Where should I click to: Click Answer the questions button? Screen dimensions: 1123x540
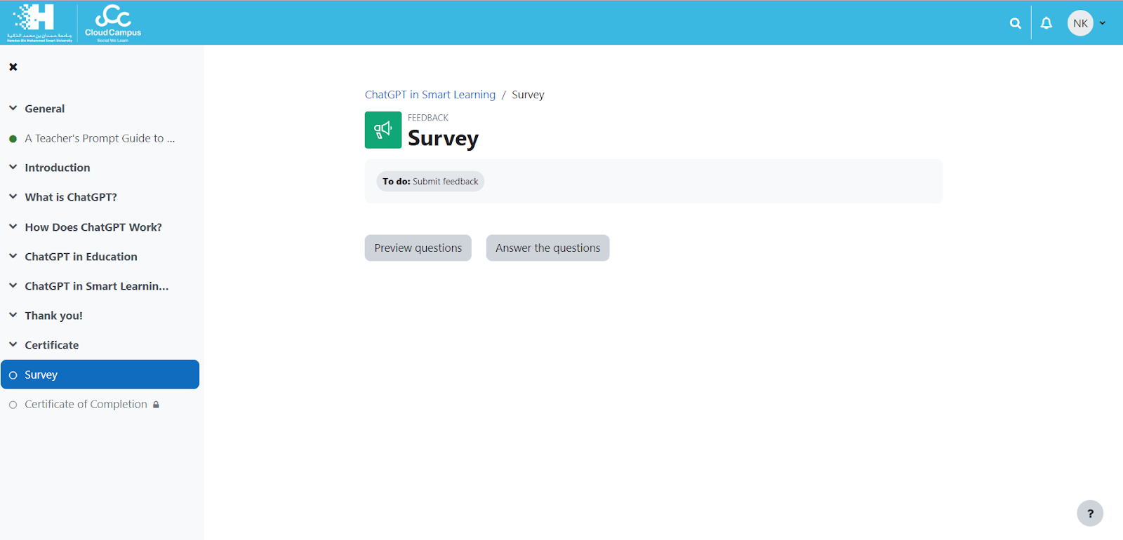(547, 248)
